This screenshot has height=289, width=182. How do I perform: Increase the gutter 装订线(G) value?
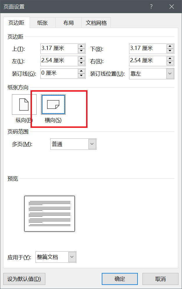pyautogui.click(x=81, y=71)
